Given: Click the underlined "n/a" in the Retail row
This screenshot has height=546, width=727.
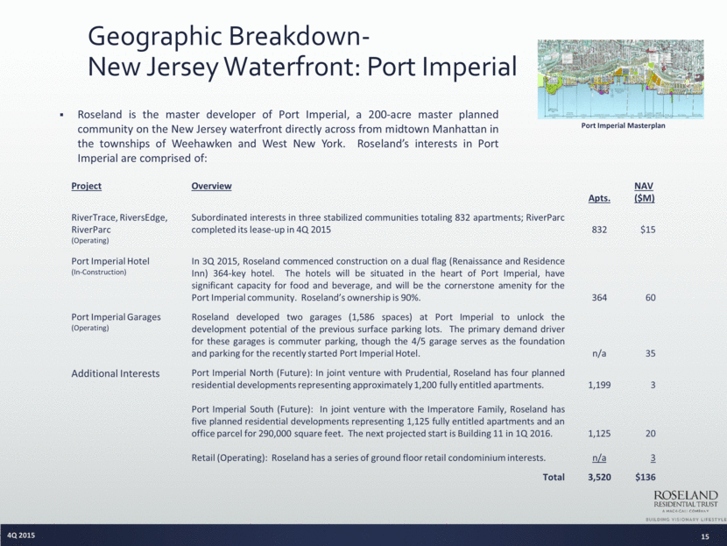Looking at the screenshot, I should (599, 457).
